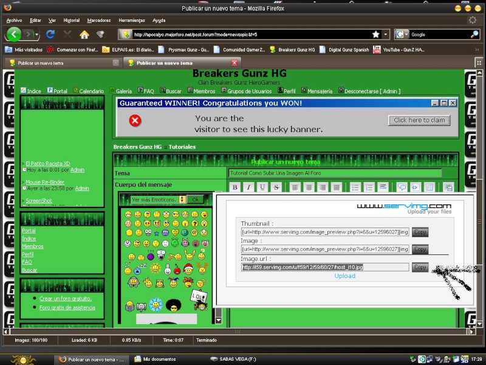
Task: Insert a quote block
Action: [x=402, y=187]
